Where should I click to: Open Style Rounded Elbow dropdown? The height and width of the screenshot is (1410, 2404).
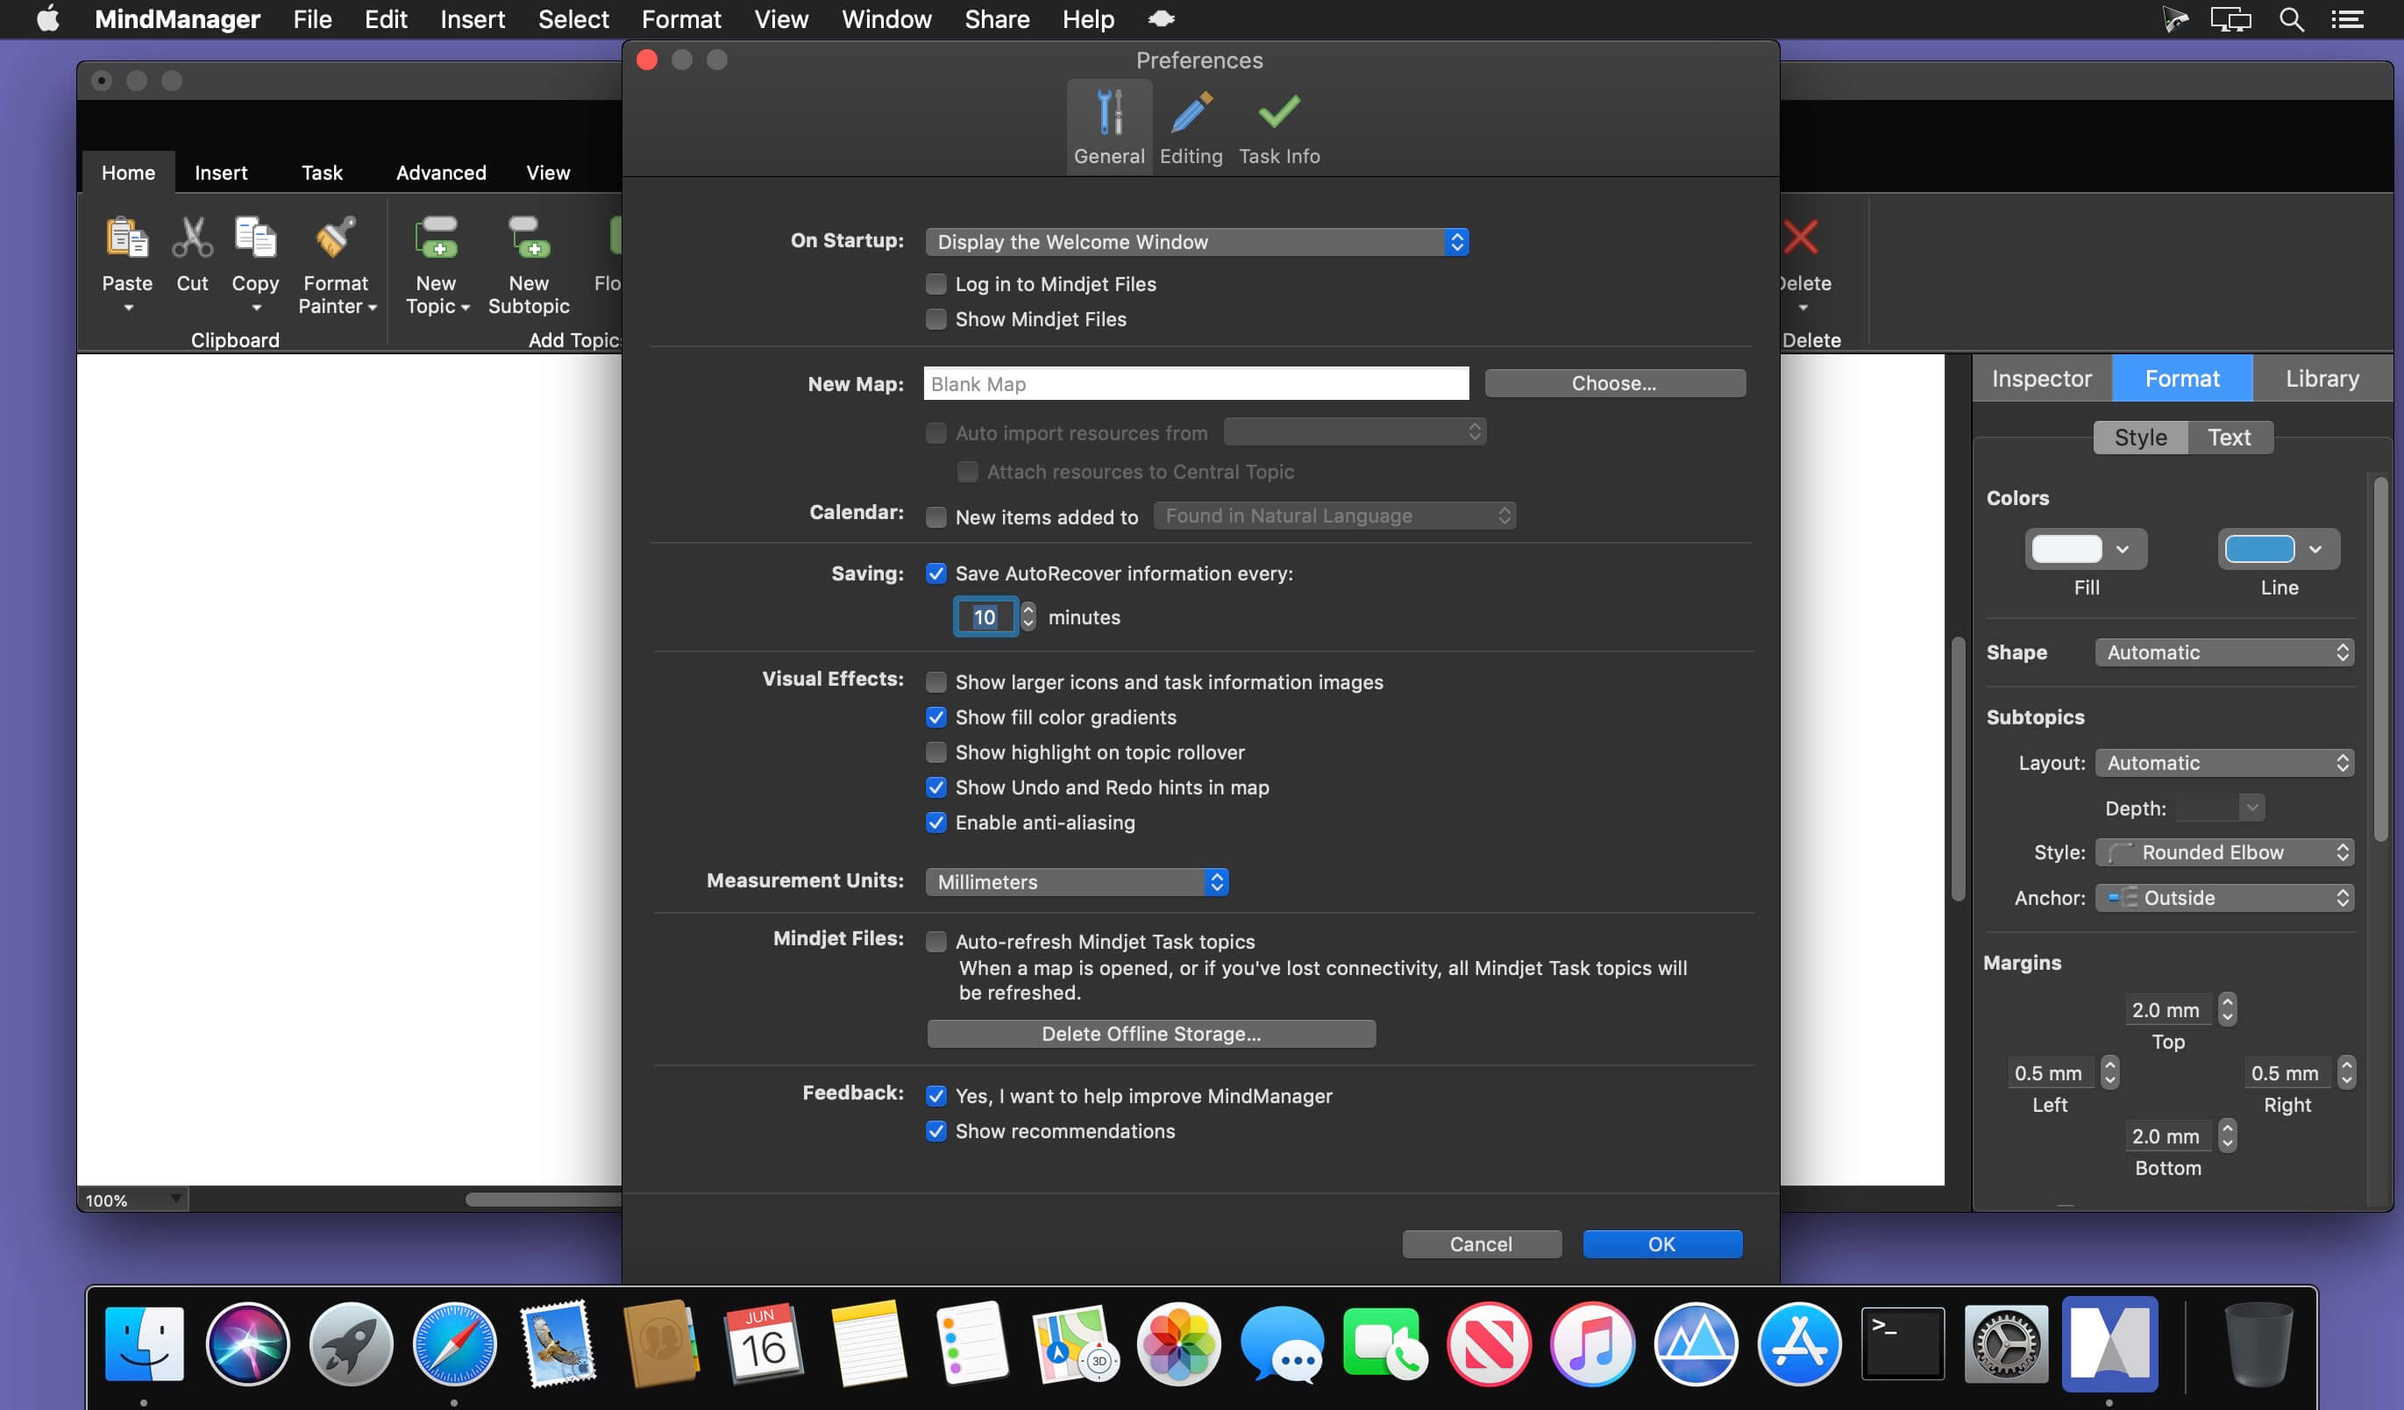(2223, 852)
